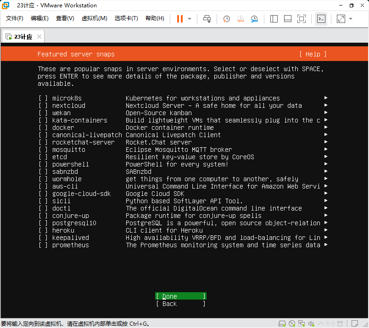Image resolution: width=369 pixels, height=328 pixels.
Task: Switch to full screen mode
Action: [x=302, y=19]
